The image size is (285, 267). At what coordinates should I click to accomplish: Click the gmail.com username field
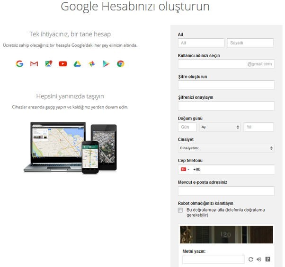[x=226, y=64]
